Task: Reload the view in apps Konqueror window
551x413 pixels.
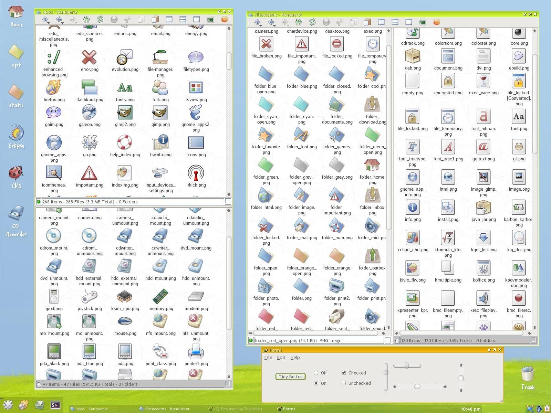Action: click(100, 20)
